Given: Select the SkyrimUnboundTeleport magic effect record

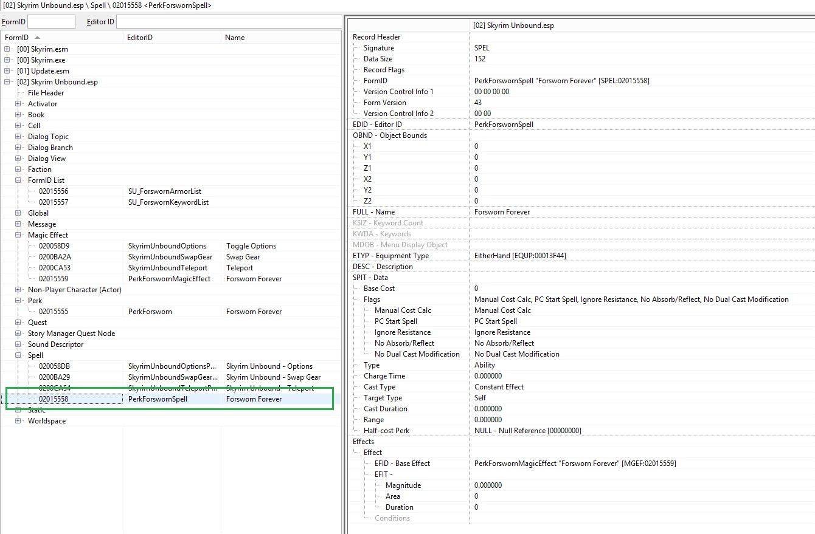Looking at the screenshot, I should [170, 268].
